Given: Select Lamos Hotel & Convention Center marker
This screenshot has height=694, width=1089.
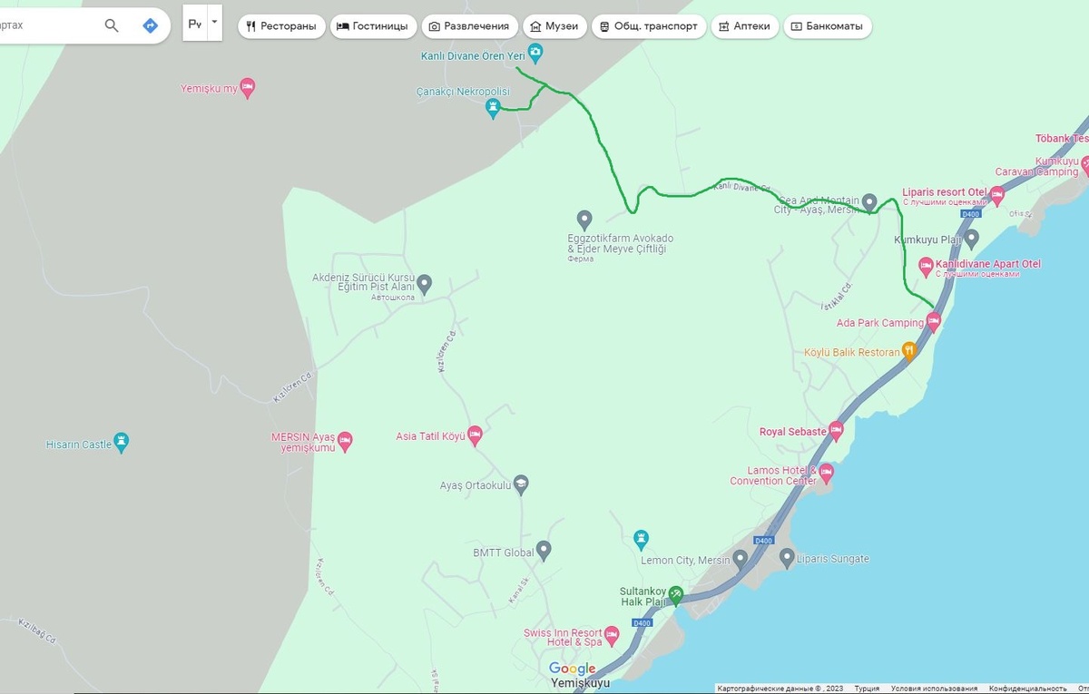Looking at the screenshot, I should (826, 473).
